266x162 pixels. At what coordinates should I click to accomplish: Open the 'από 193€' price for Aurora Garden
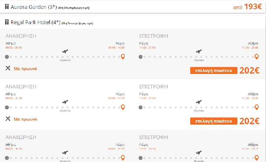coord(247,7)
